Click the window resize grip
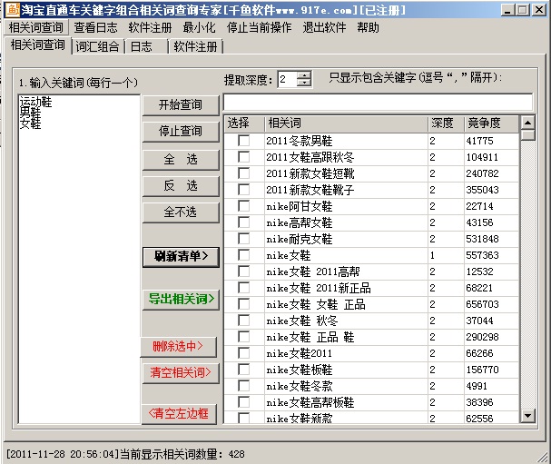 tap(543, 456)
